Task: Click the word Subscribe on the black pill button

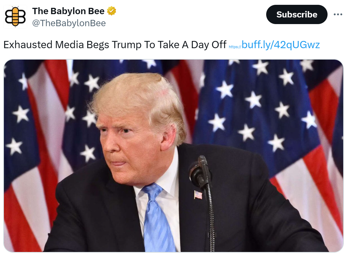Action: pyautogui.click(x=297, y=14)
